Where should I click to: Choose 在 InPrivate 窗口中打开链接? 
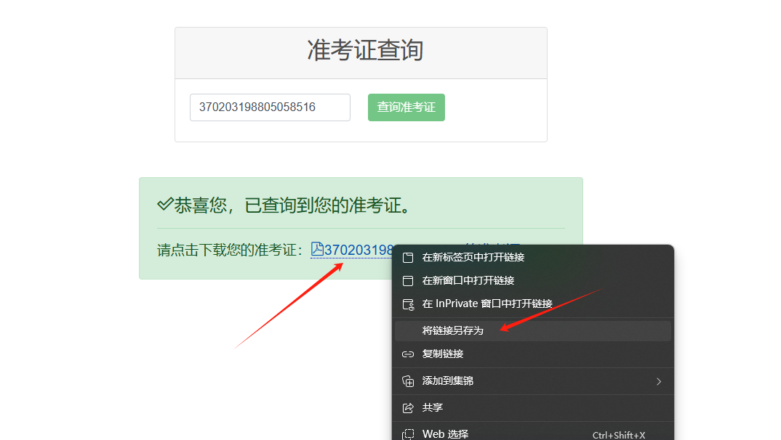coord(533,303)
